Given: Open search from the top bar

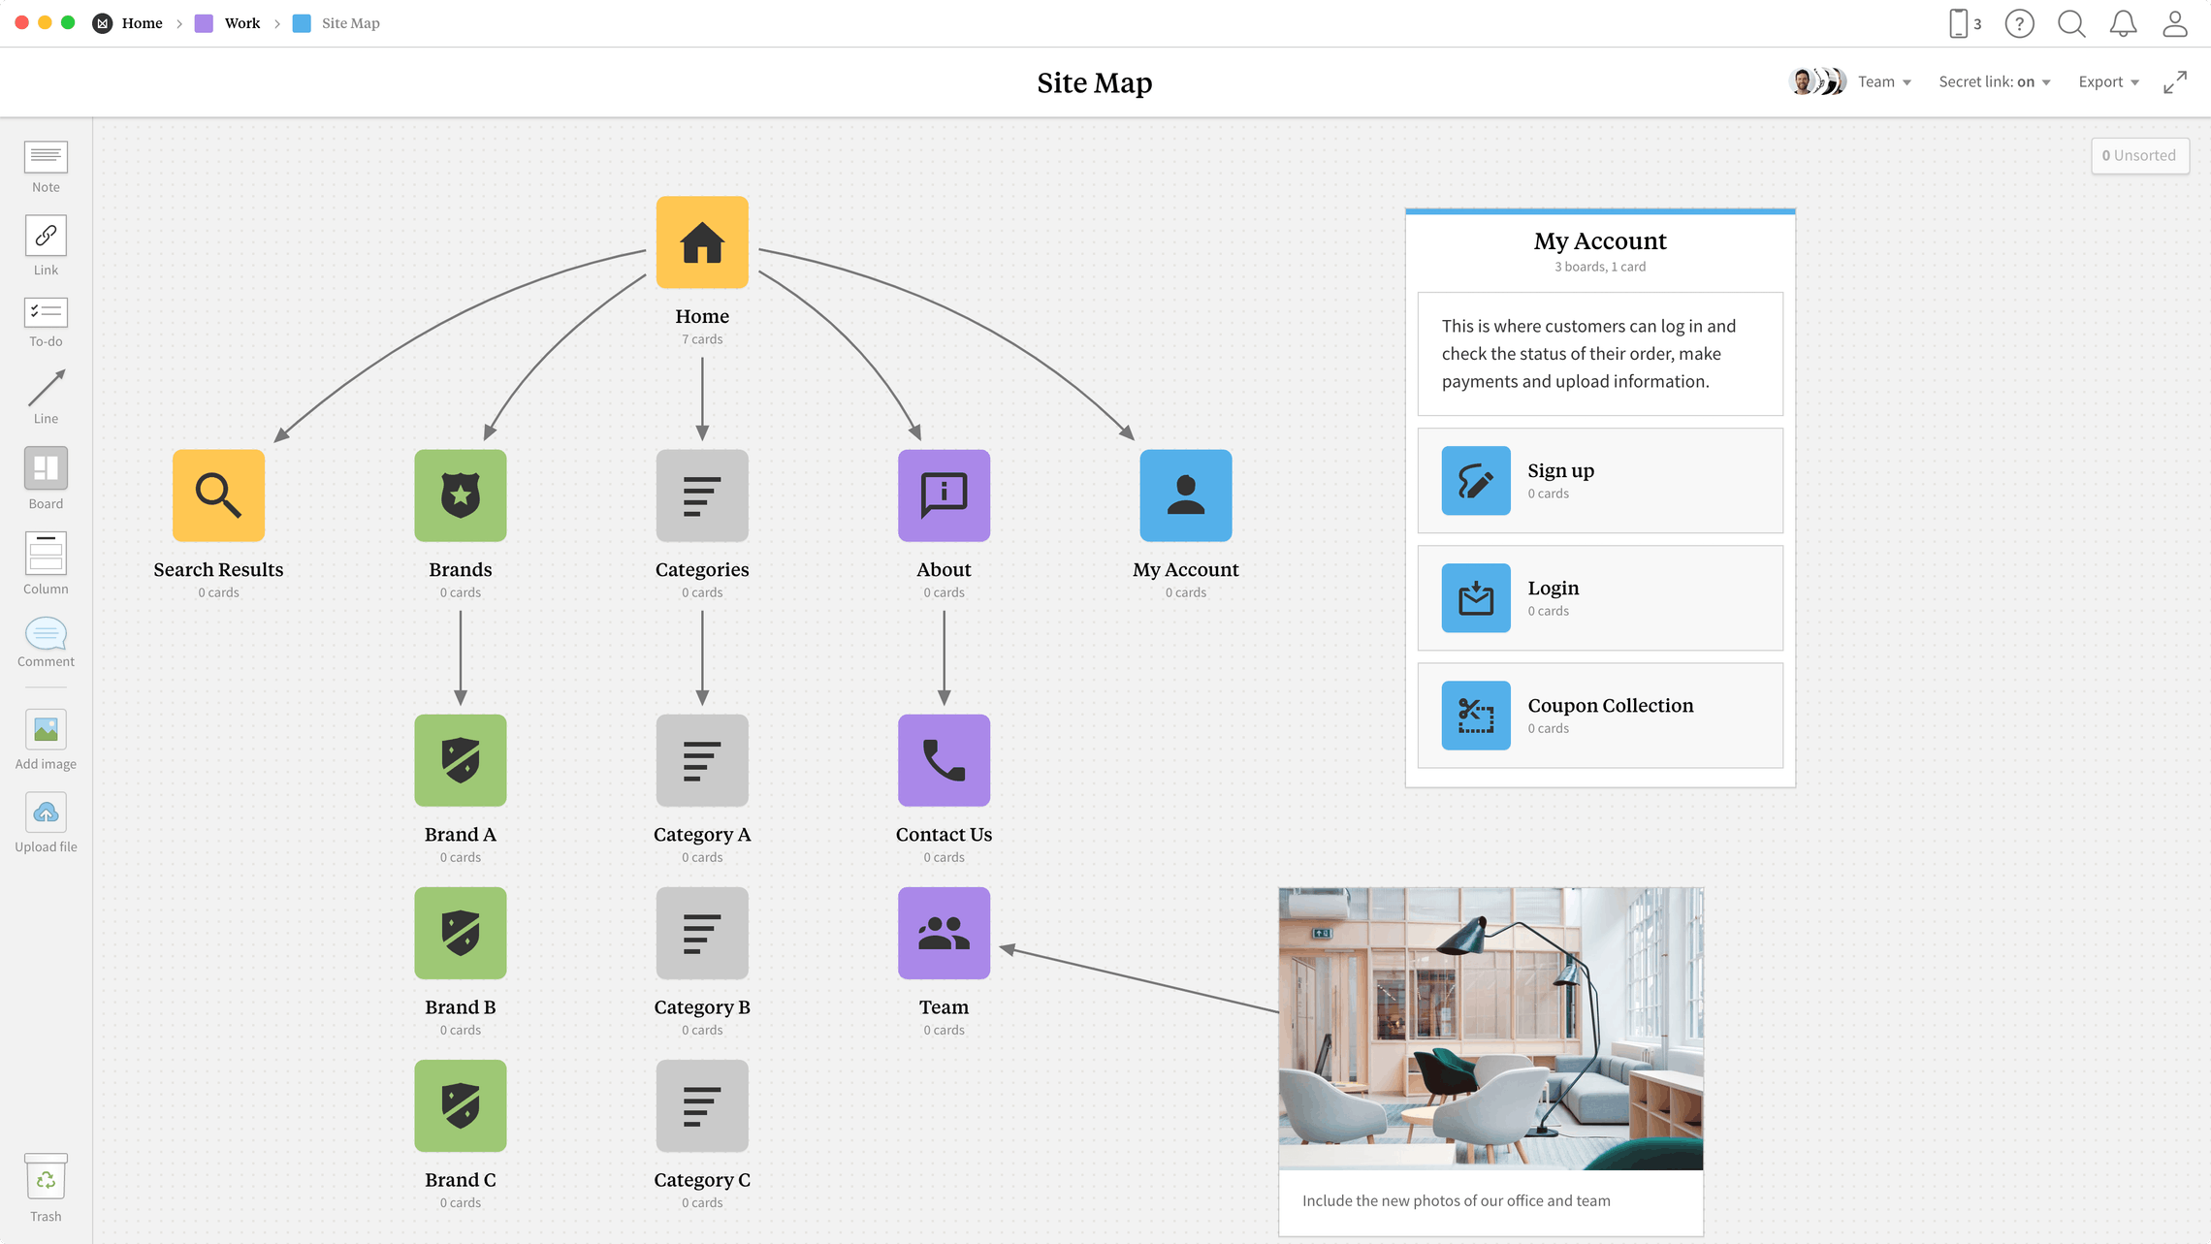Looking at the screenshot, I should (2070, 22).
